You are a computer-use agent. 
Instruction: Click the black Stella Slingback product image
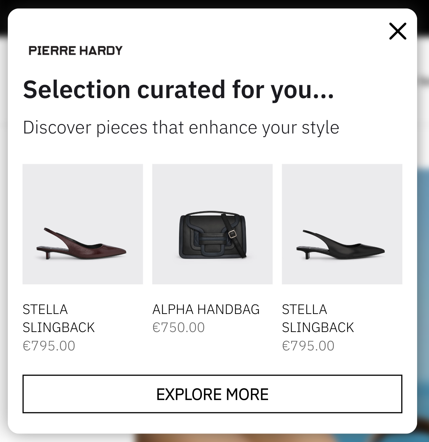point(342,224)
